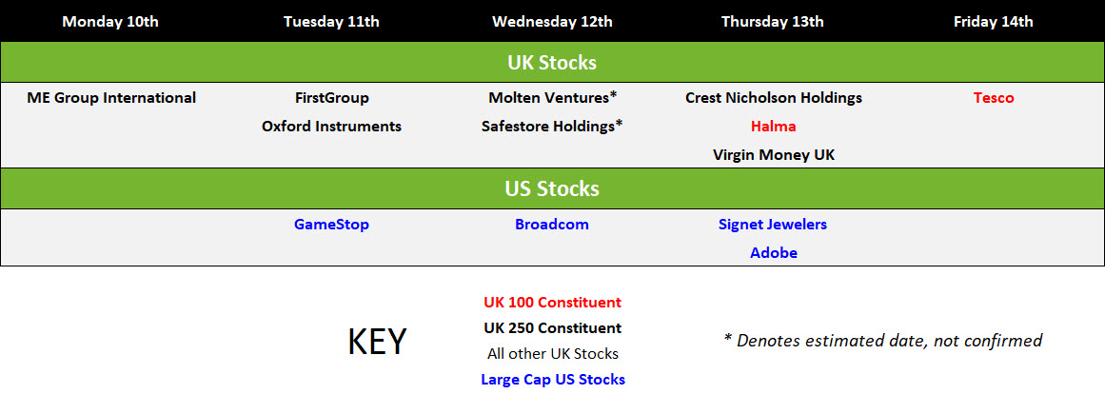Select Virgin Money UK

coord(774,154)
